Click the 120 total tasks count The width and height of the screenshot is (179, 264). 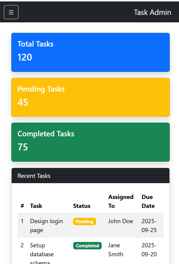(x=25, y=57)
